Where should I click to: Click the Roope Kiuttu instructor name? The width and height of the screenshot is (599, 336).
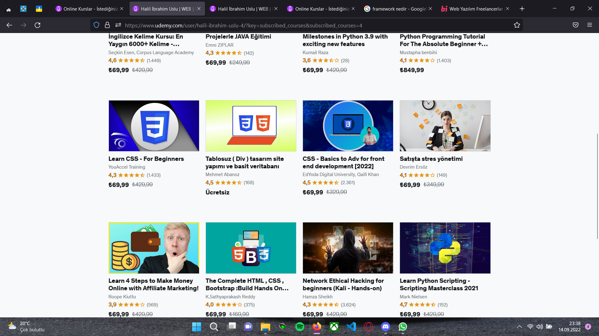(122, 297)
